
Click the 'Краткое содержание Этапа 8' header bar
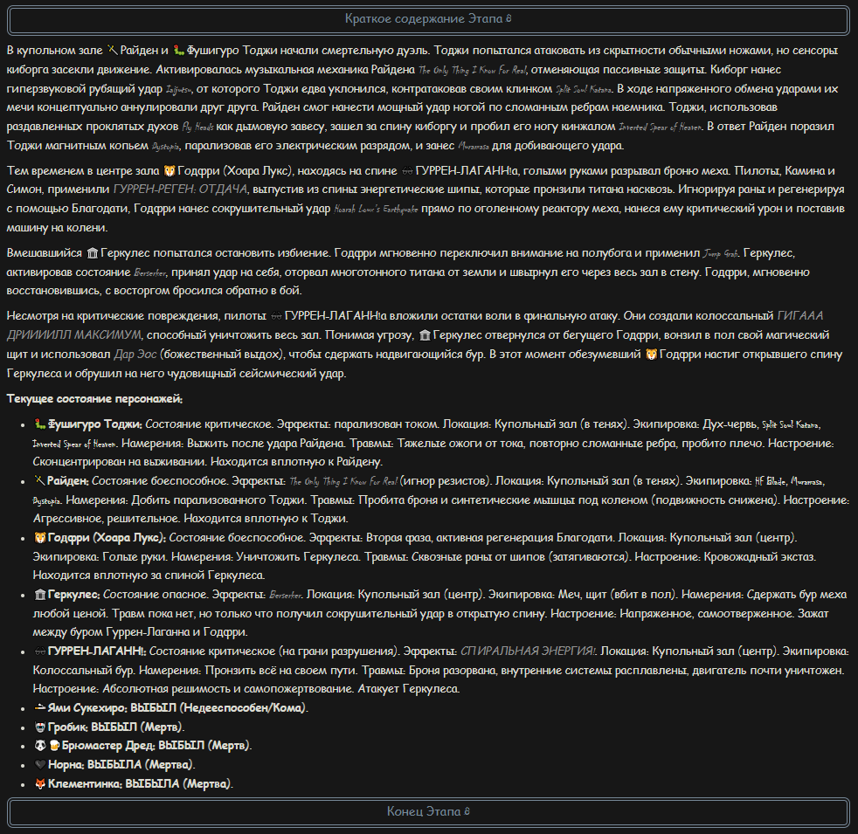tap(428, 20)
